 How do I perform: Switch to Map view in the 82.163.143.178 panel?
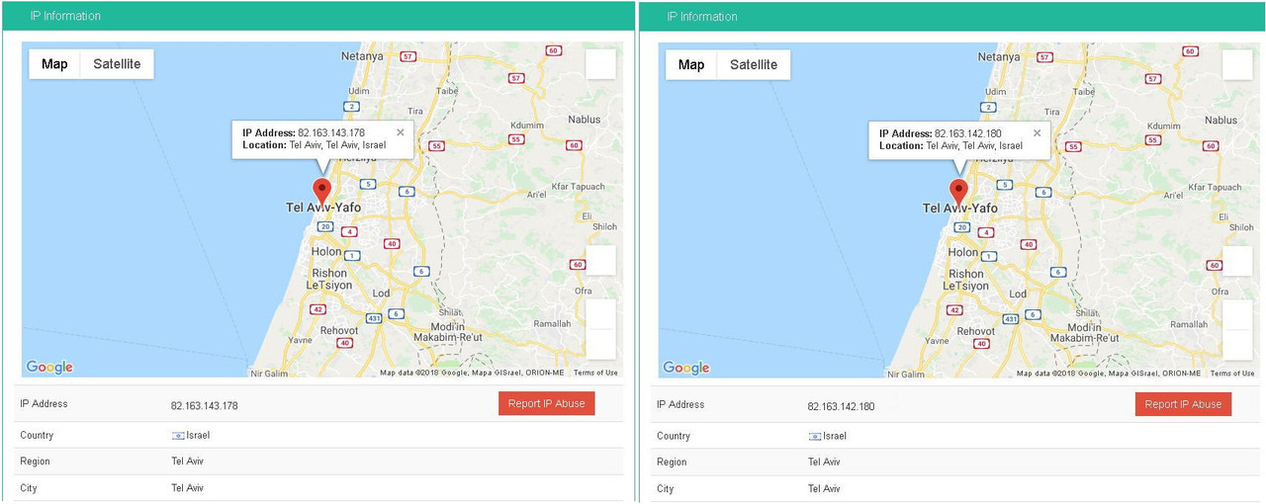54,64
